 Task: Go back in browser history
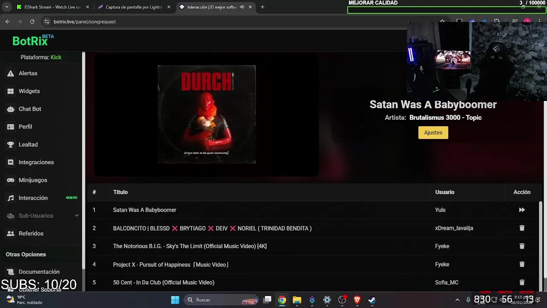pyautogui.click(x=7, y=21)
